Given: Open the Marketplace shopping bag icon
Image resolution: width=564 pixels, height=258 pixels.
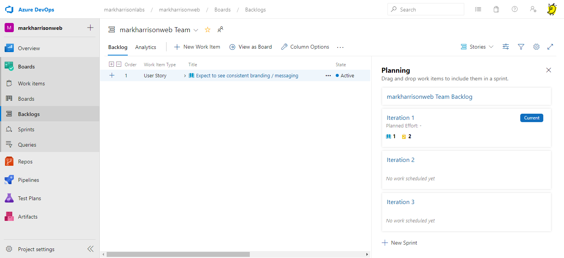Looking at the screenshot, I should coord(496,10).
